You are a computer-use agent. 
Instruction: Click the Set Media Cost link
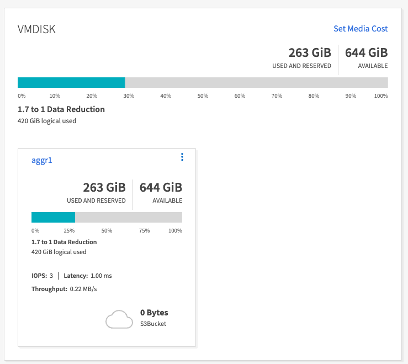(x=361, y=29)
